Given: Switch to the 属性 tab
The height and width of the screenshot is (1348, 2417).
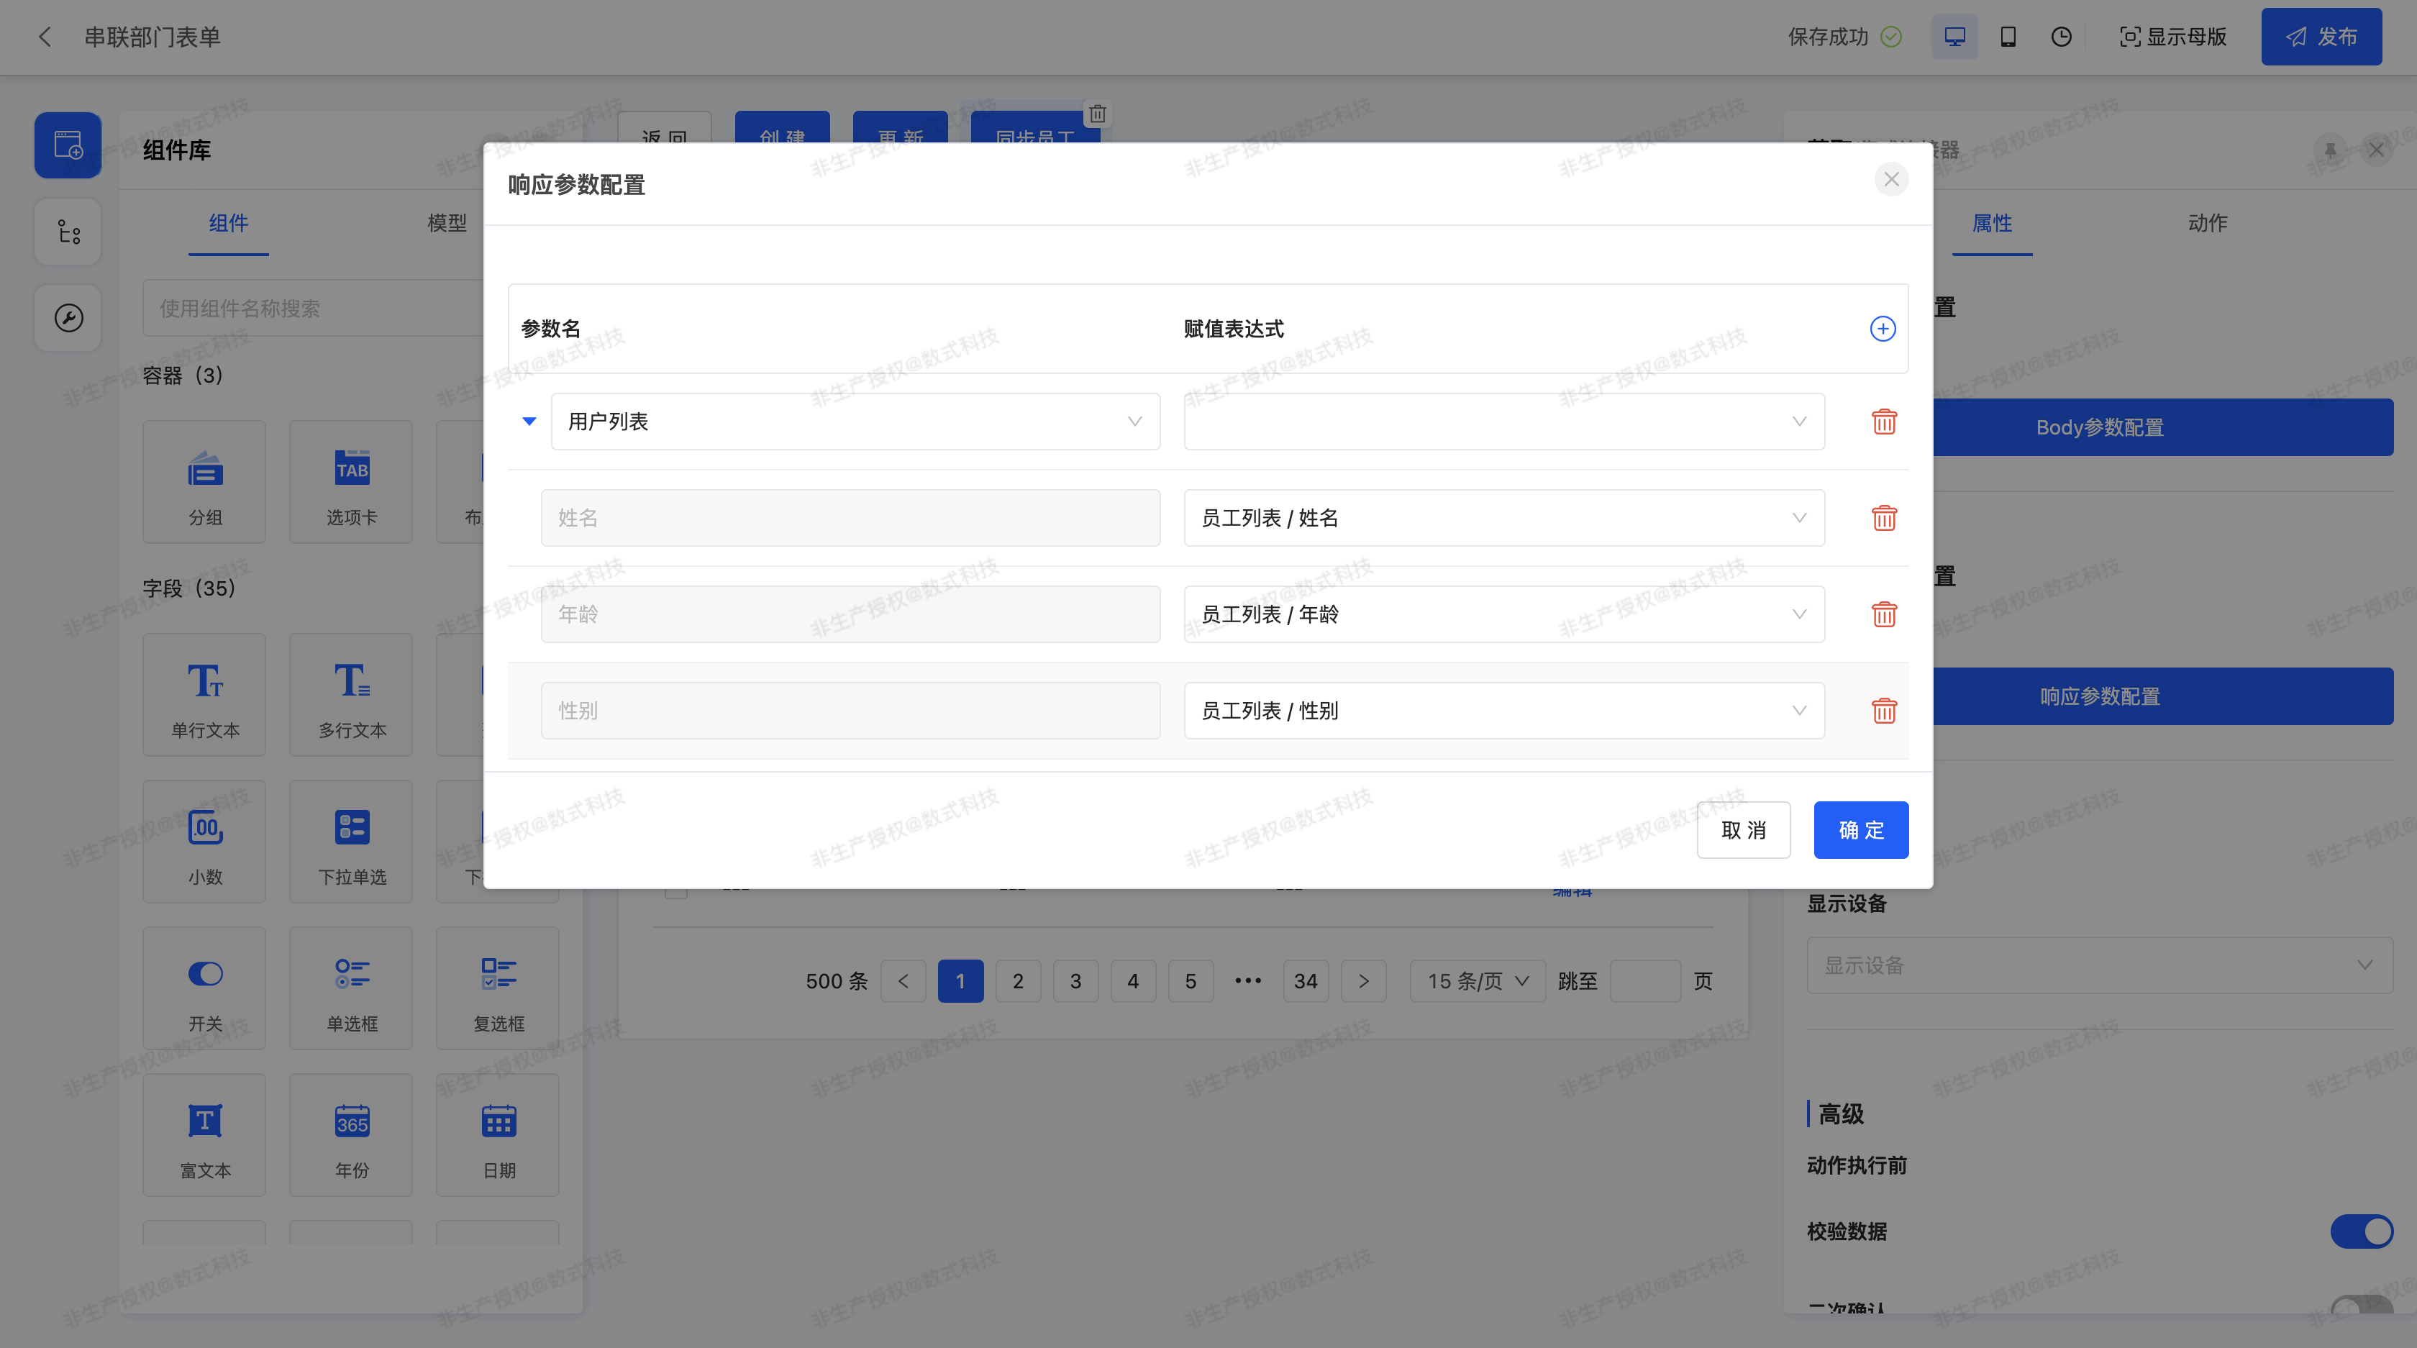Looking at the screenshot, I should (x=1992, y=223).
